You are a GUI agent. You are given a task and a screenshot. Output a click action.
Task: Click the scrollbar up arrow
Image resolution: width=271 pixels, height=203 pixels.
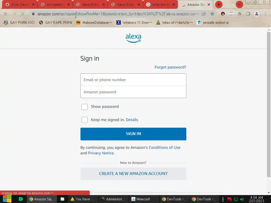(x=269, y=30)
